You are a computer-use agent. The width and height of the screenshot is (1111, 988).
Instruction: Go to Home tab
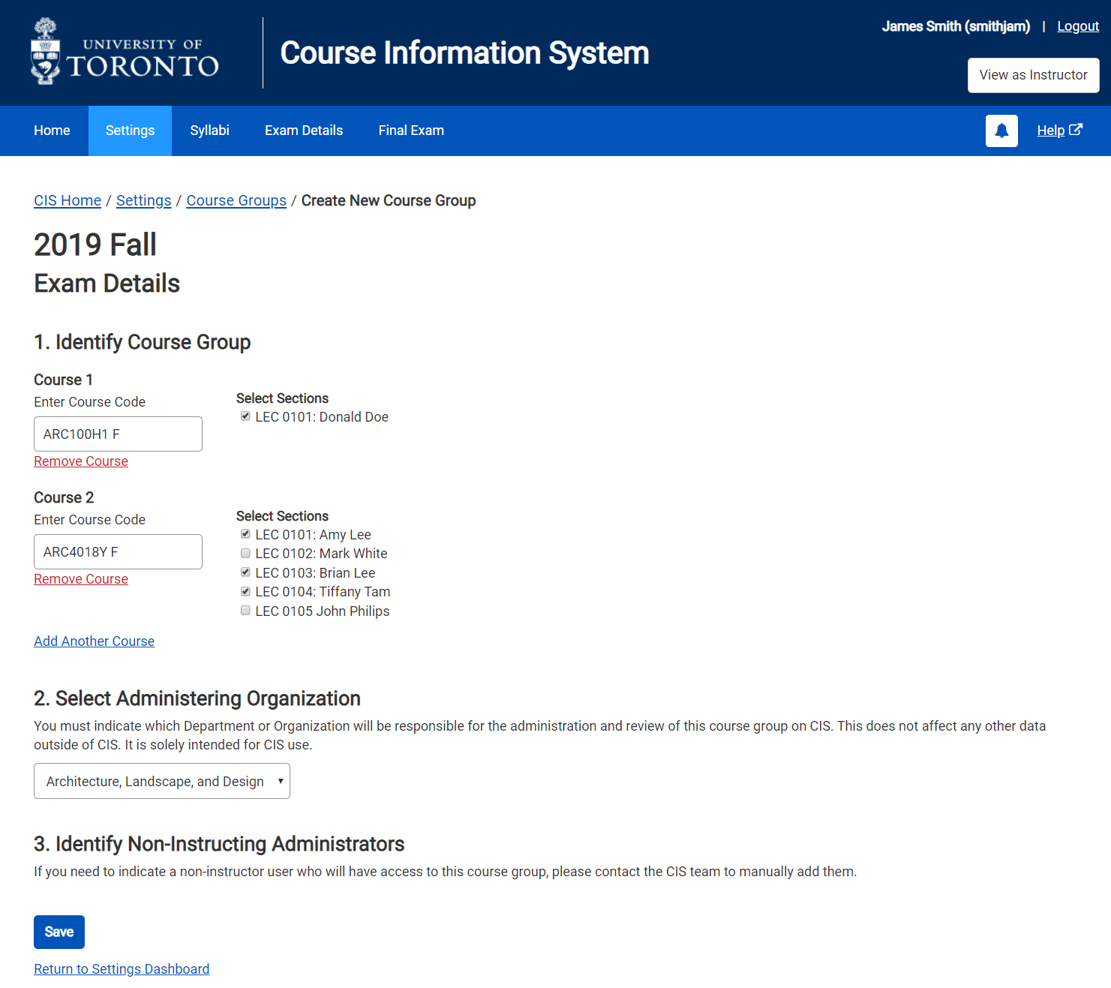52,131
